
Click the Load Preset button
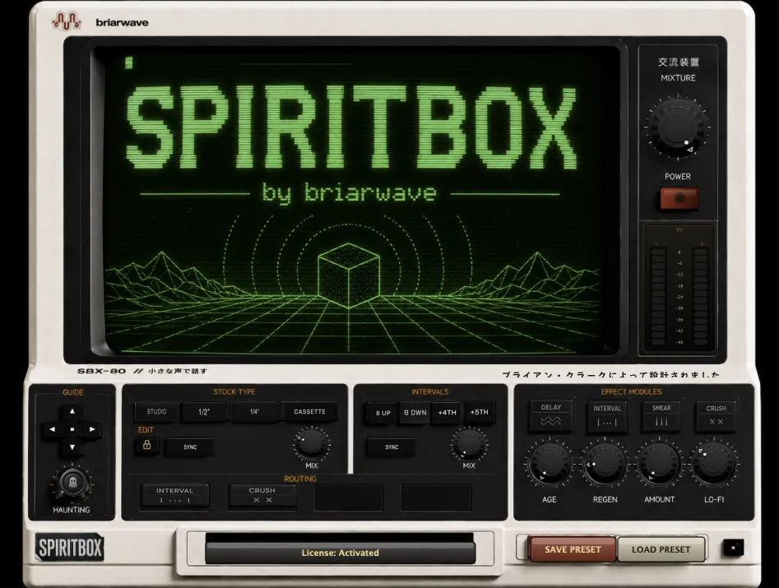[x=661, y=549]
